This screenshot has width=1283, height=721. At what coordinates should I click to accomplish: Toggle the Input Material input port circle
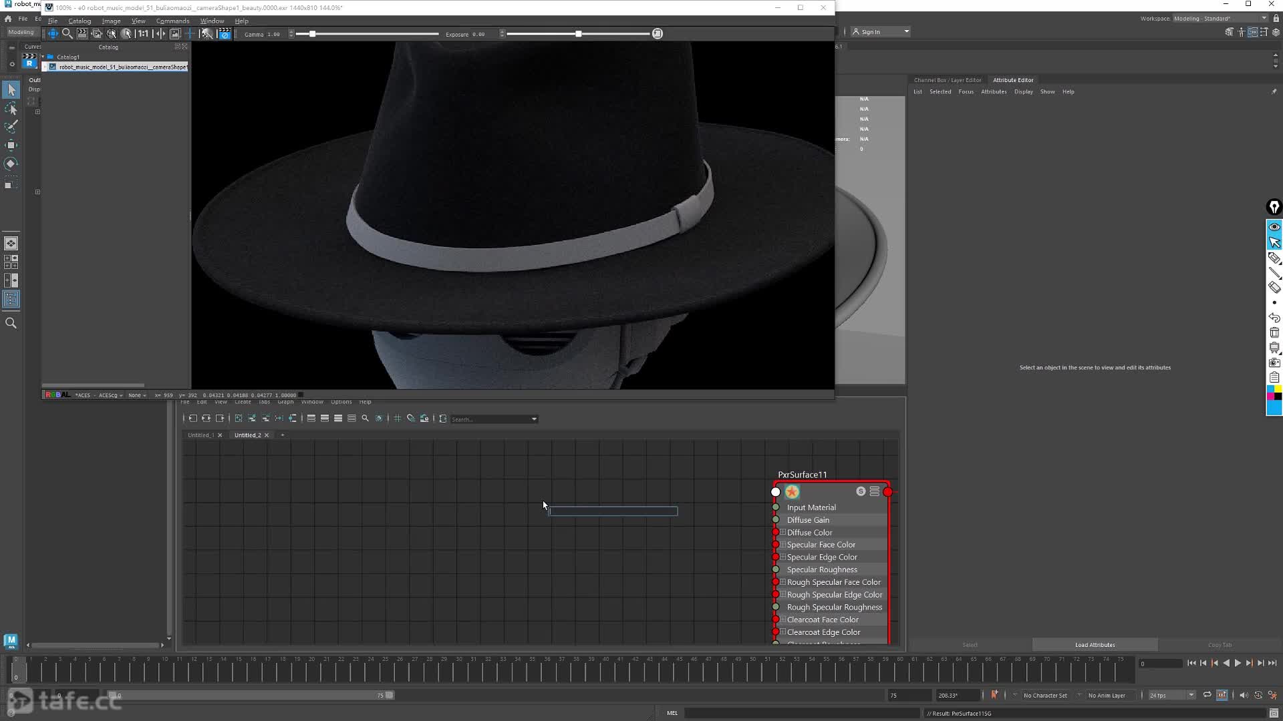[x=776, y=507]
